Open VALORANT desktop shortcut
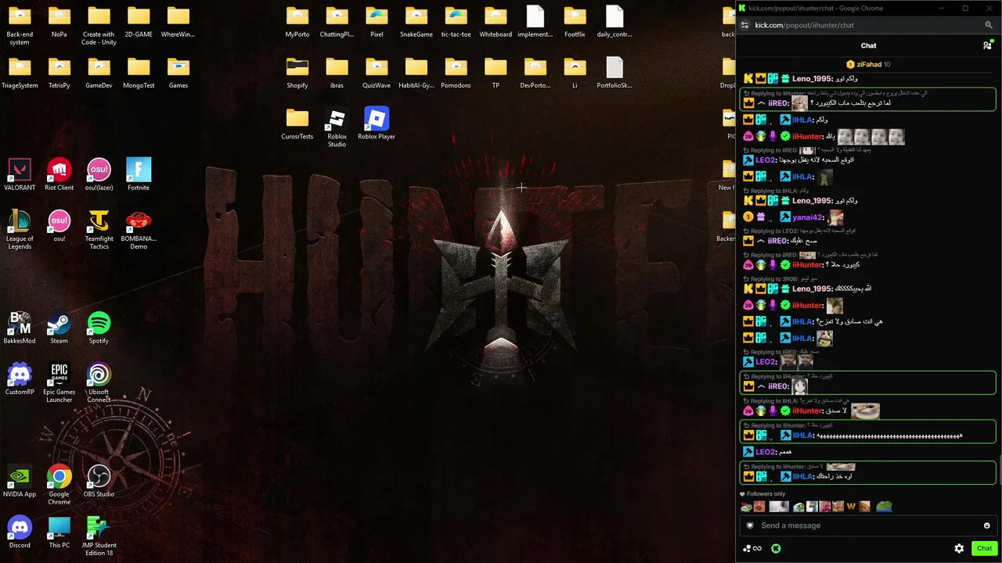 tap(20, 175)
